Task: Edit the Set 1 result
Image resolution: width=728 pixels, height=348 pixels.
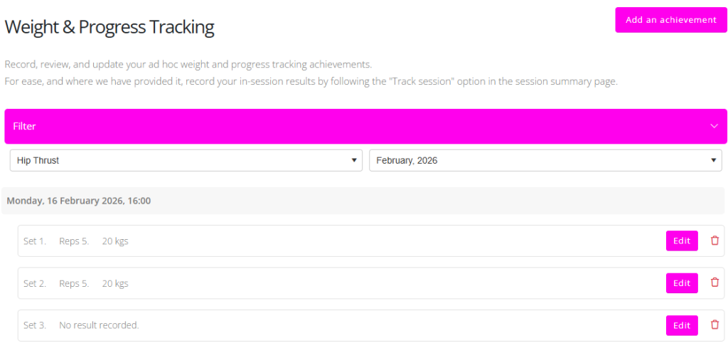Action: (681, 241)
